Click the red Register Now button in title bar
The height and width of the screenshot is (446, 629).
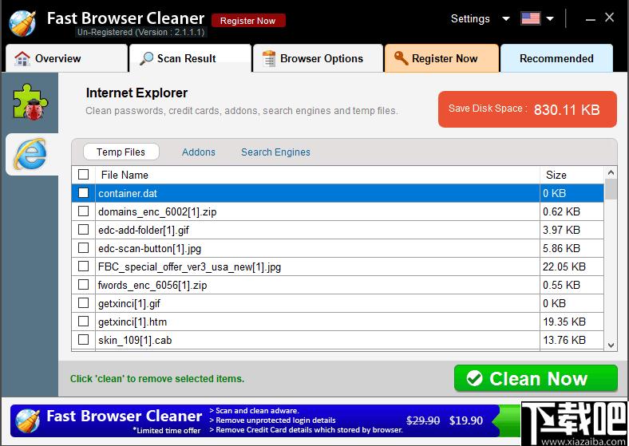click(x=248, y=21)
